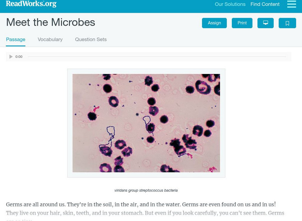Viewport: 302px width, 221px height.
Task: Click the audio progress bar
Action: [x=157, y=57]
